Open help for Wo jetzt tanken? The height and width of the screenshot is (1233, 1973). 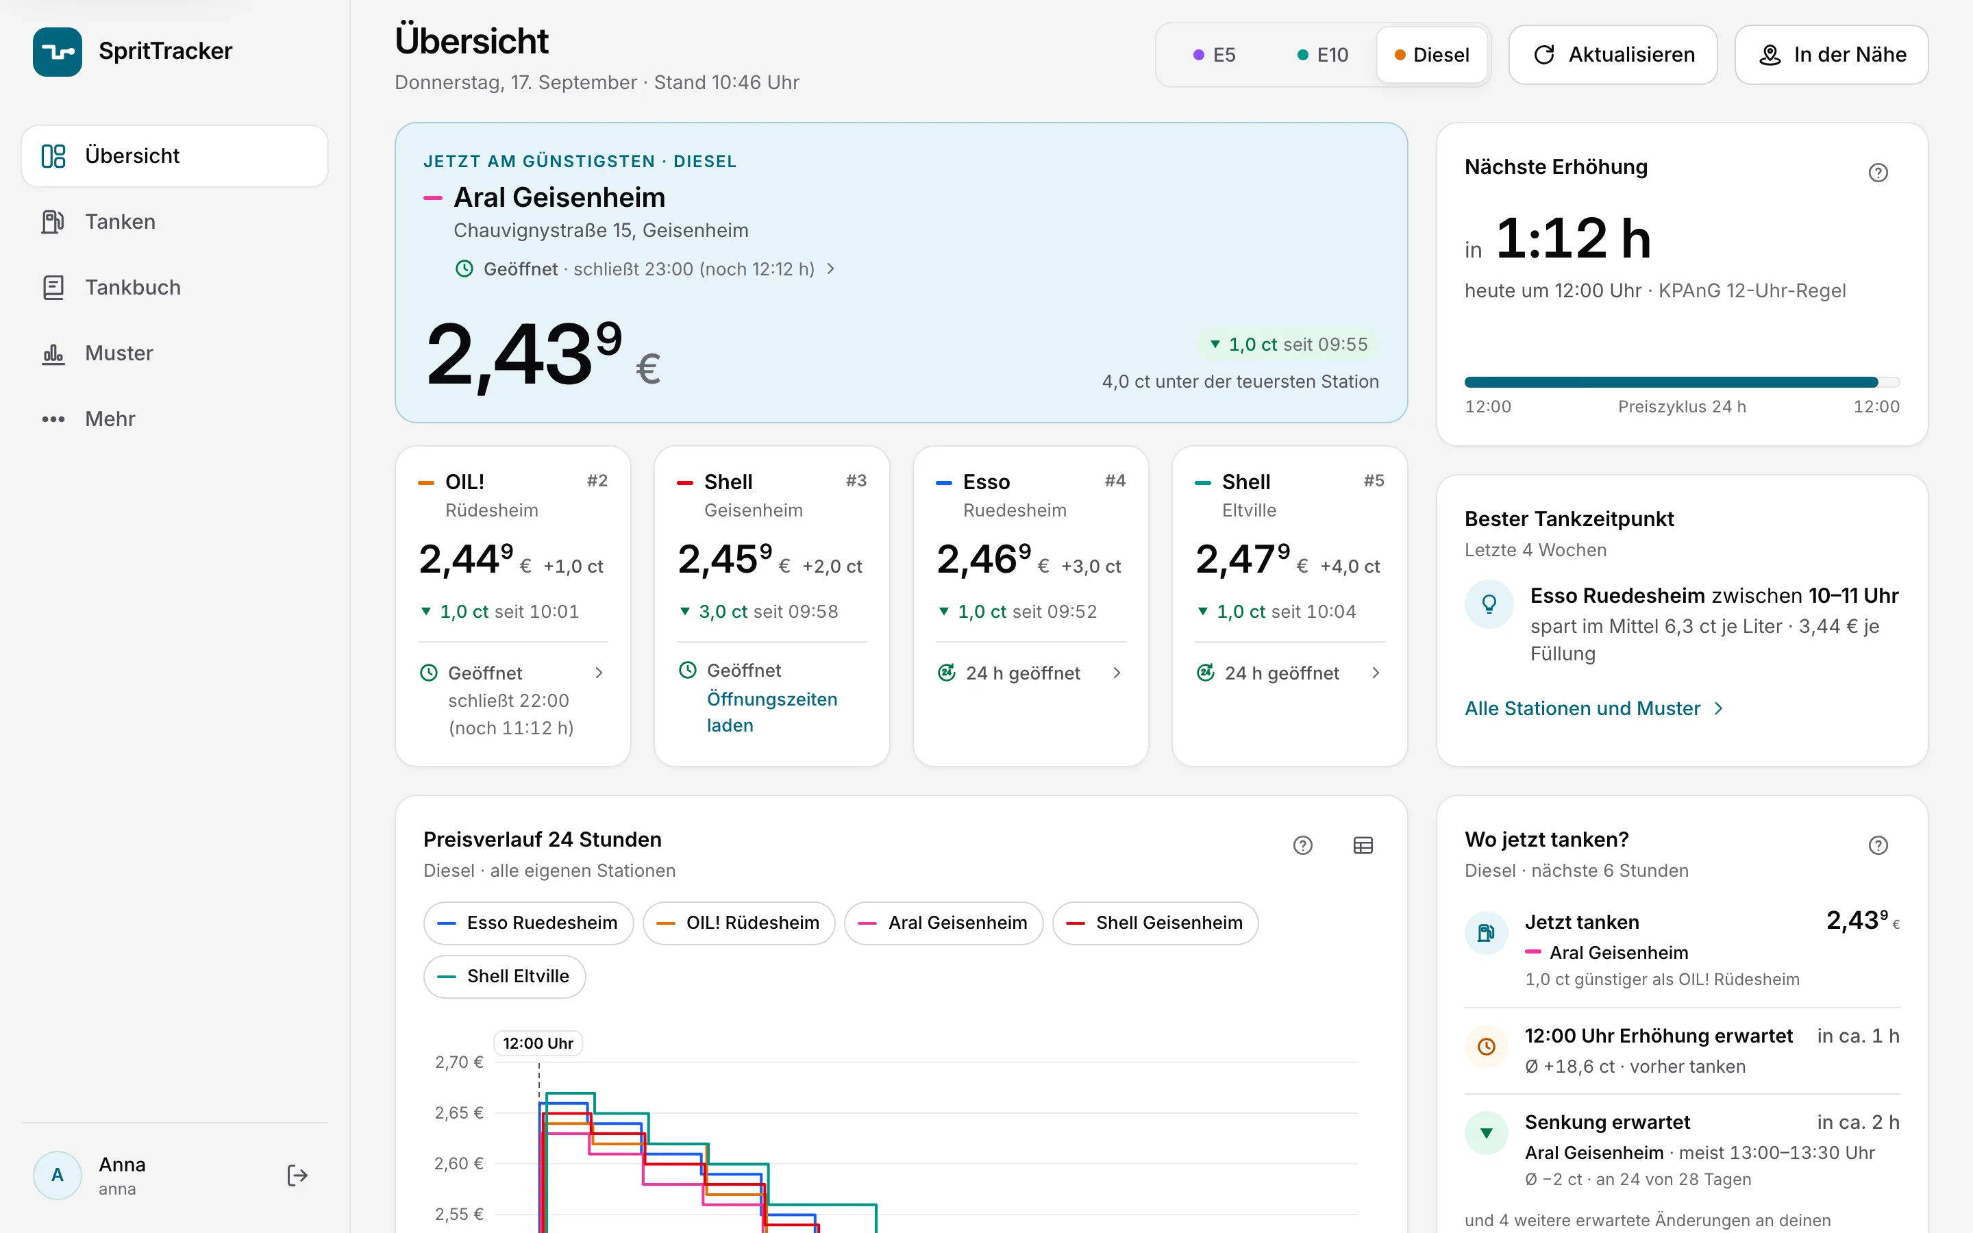click(x=1878, y=846)
